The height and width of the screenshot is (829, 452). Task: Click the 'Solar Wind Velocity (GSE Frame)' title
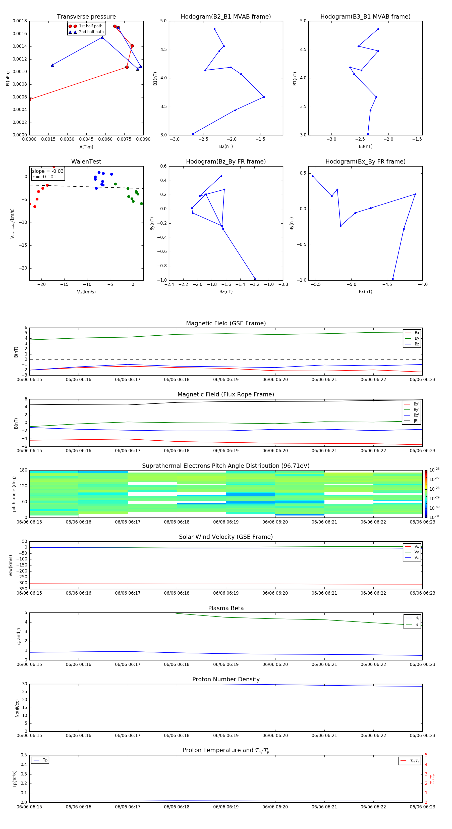226,537
